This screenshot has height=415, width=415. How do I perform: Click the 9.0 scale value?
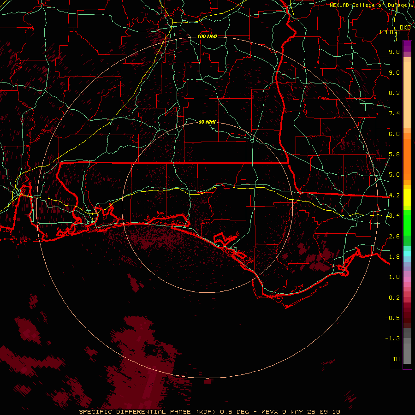pos(394,72)
